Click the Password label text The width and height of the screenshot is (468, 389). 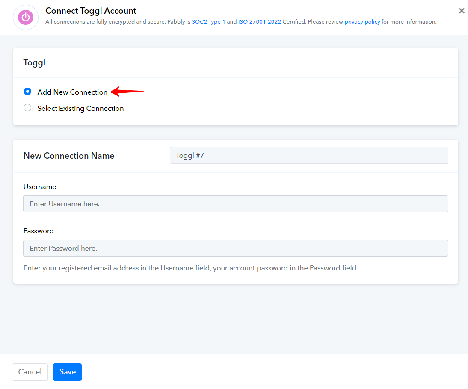click(x=39, y=231)
